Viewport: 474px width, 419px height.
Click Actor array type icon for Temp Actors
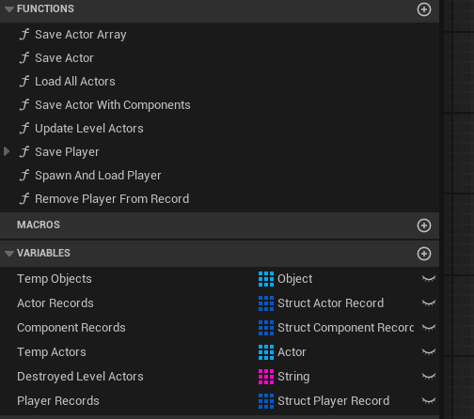coord(266,352)
